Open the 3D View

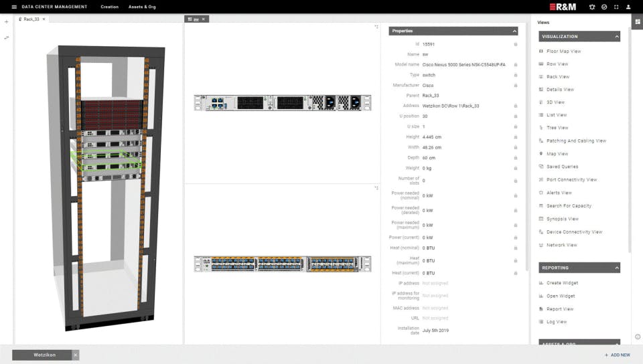click(x=555, y=102)
